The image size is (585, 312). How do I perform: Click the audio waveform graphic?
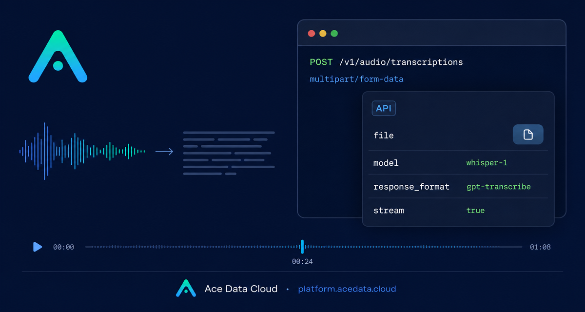pos(82,151)
